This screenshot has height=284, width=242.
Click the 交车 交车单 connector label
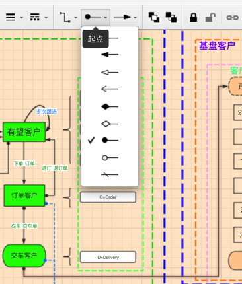coord(24,226)
